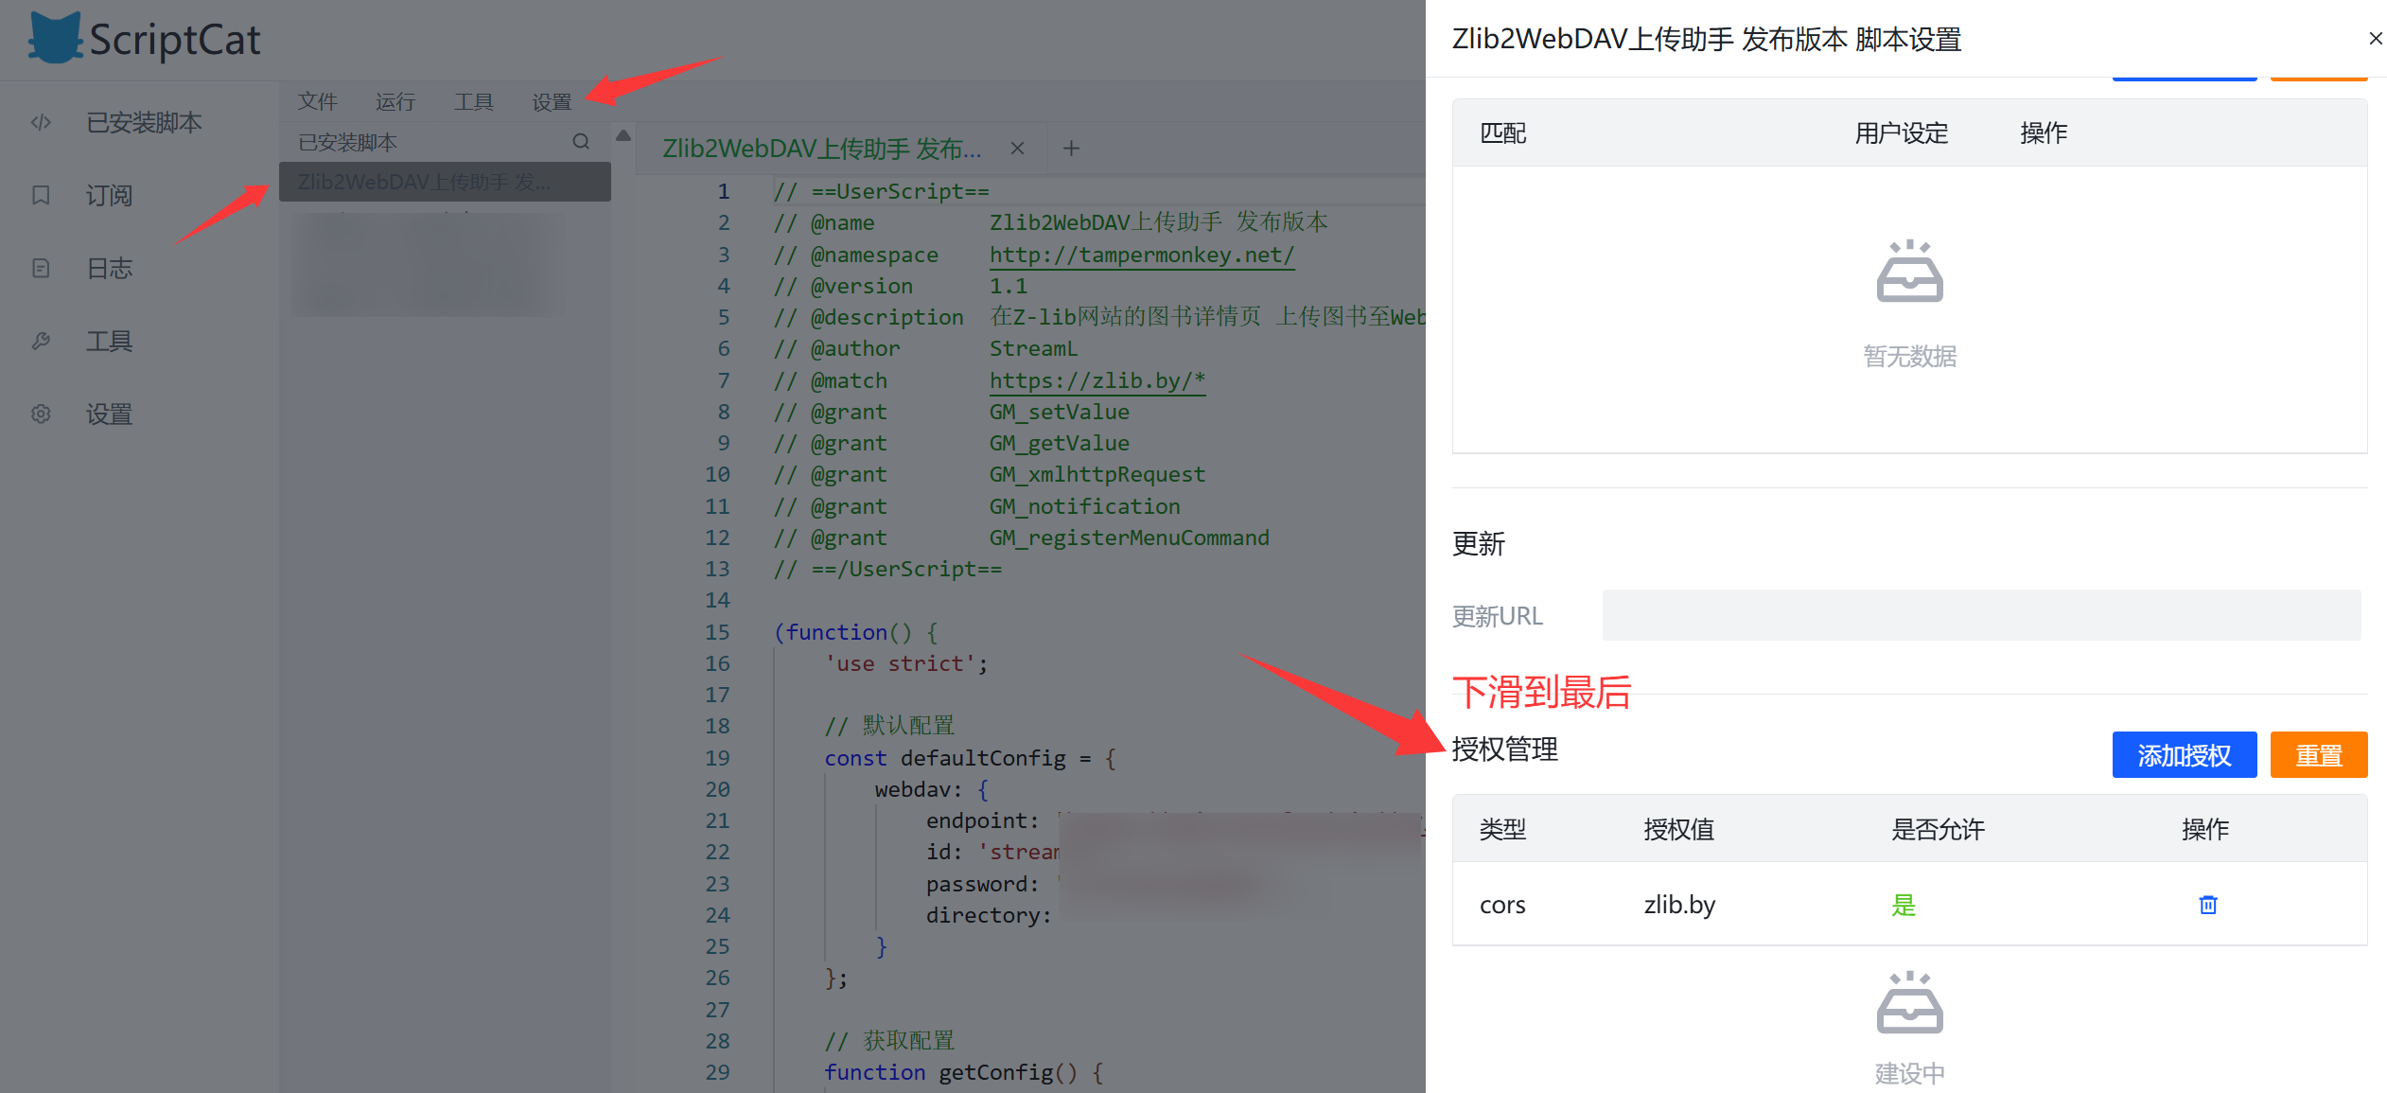Collapse the script list with the up arrow
The image size is (2387, 1093).
[623, 136]
